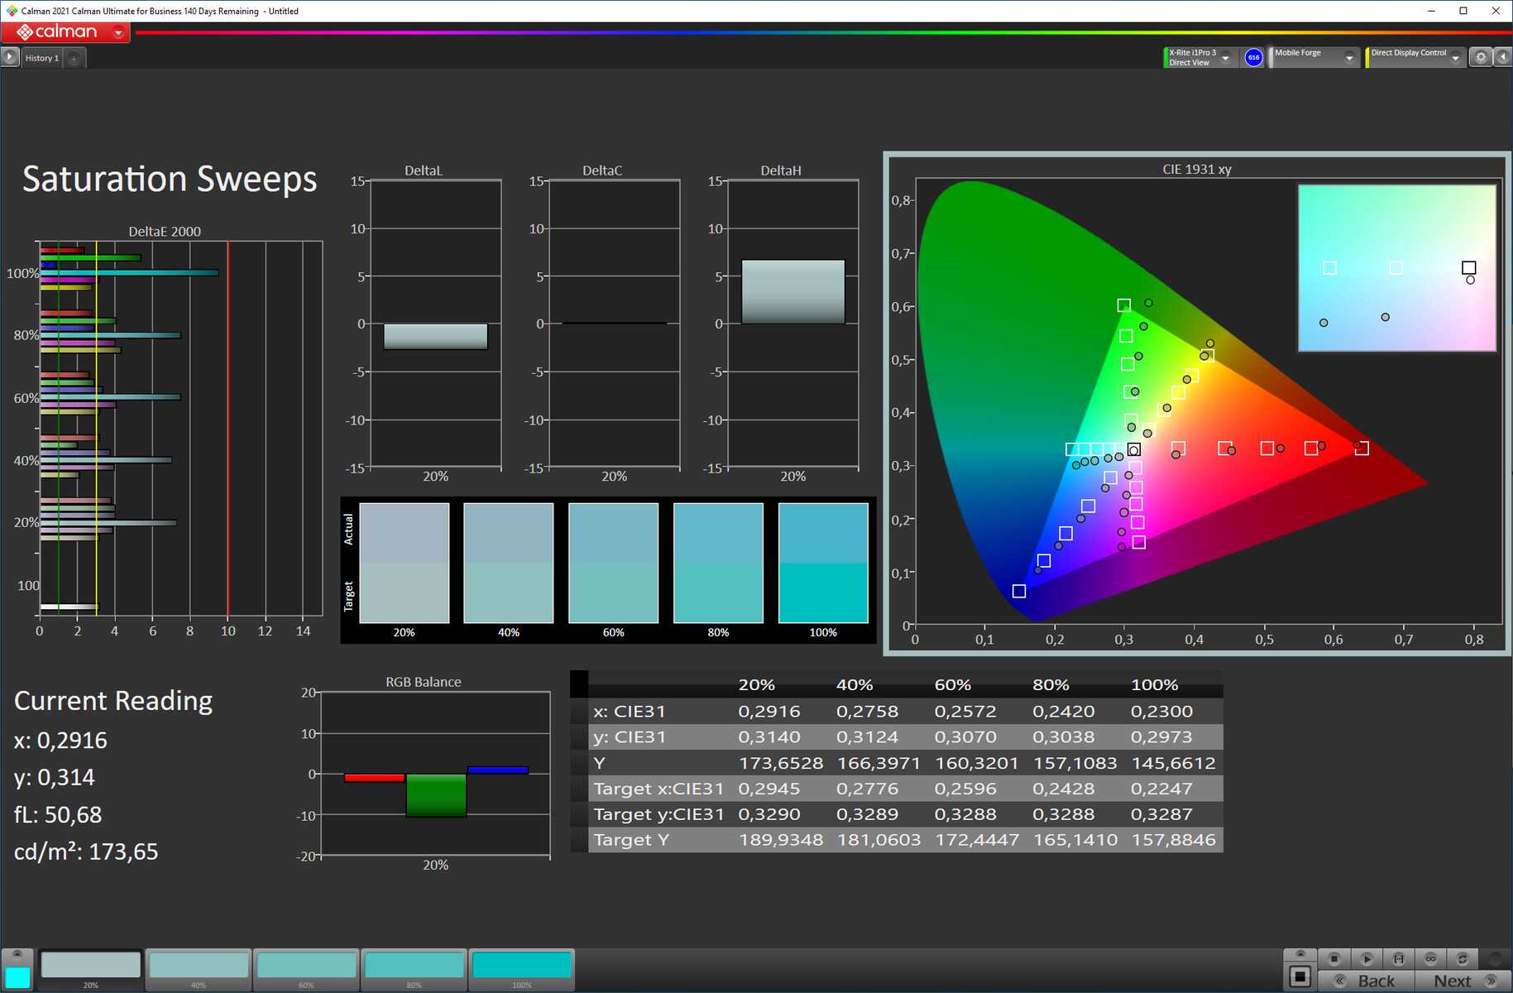This screenshot has width=1513, height=993.
Task: Click the play arrow left of History 1
Action: [10, 58]
